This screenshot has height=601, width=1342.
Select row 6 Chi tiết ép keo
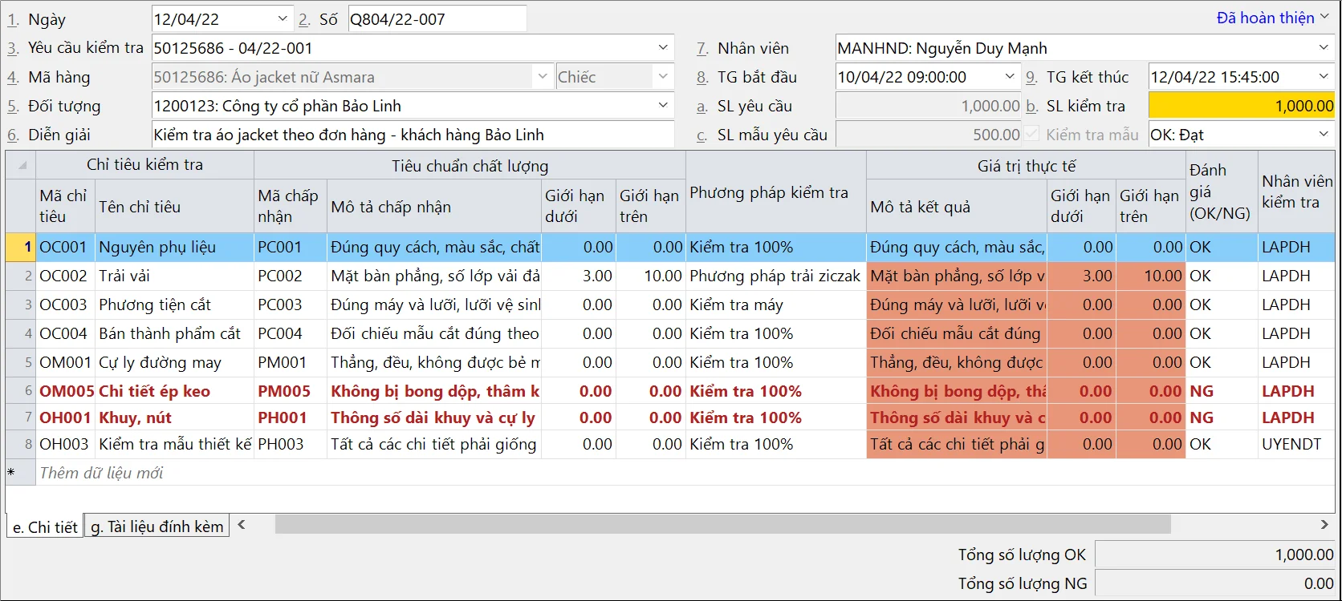coord(154,391)
